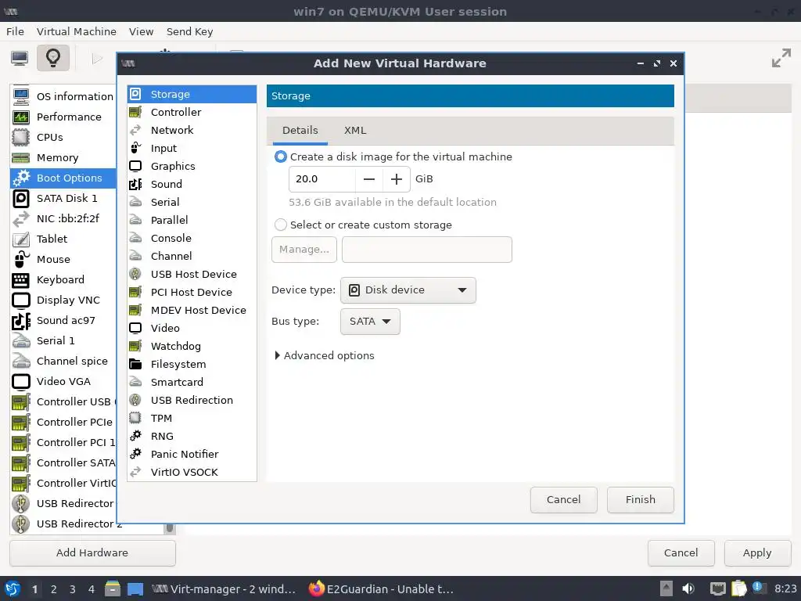801x601 pixels.
Task: Show the graphical console monitor toolbar icon
Action: coord(20,58)
